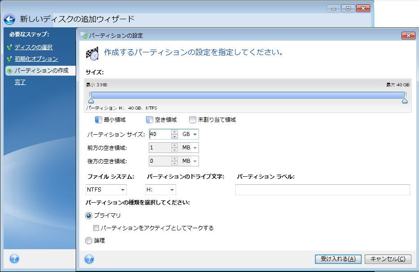Go to 完了 step
The image size is (419, 272).
point(20,82)
